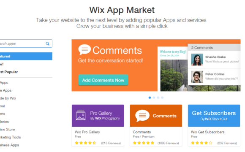Image resolution: width=245 pixels, height=152 pixels.
Task: Click the Search apps input field
Action: pos(23,43)
